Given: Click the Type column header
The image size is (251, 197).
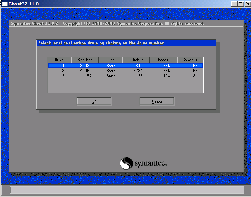Looking at the screenshot, I should click(111, 60).
